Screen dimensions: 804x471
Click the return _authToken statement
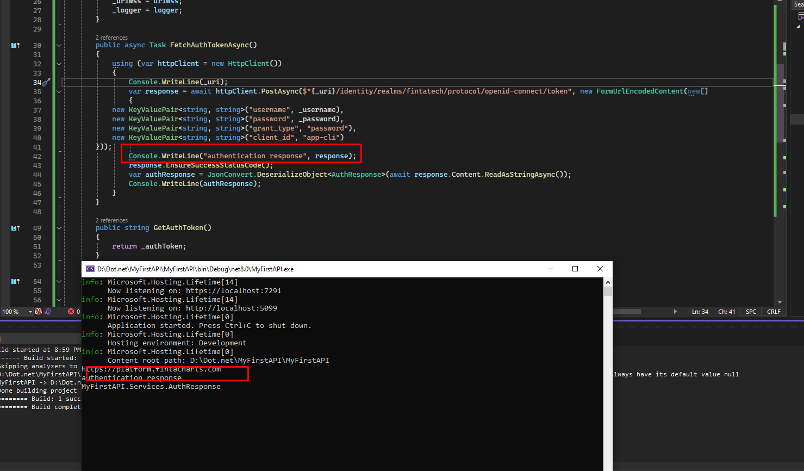click(x=149, y=246)
